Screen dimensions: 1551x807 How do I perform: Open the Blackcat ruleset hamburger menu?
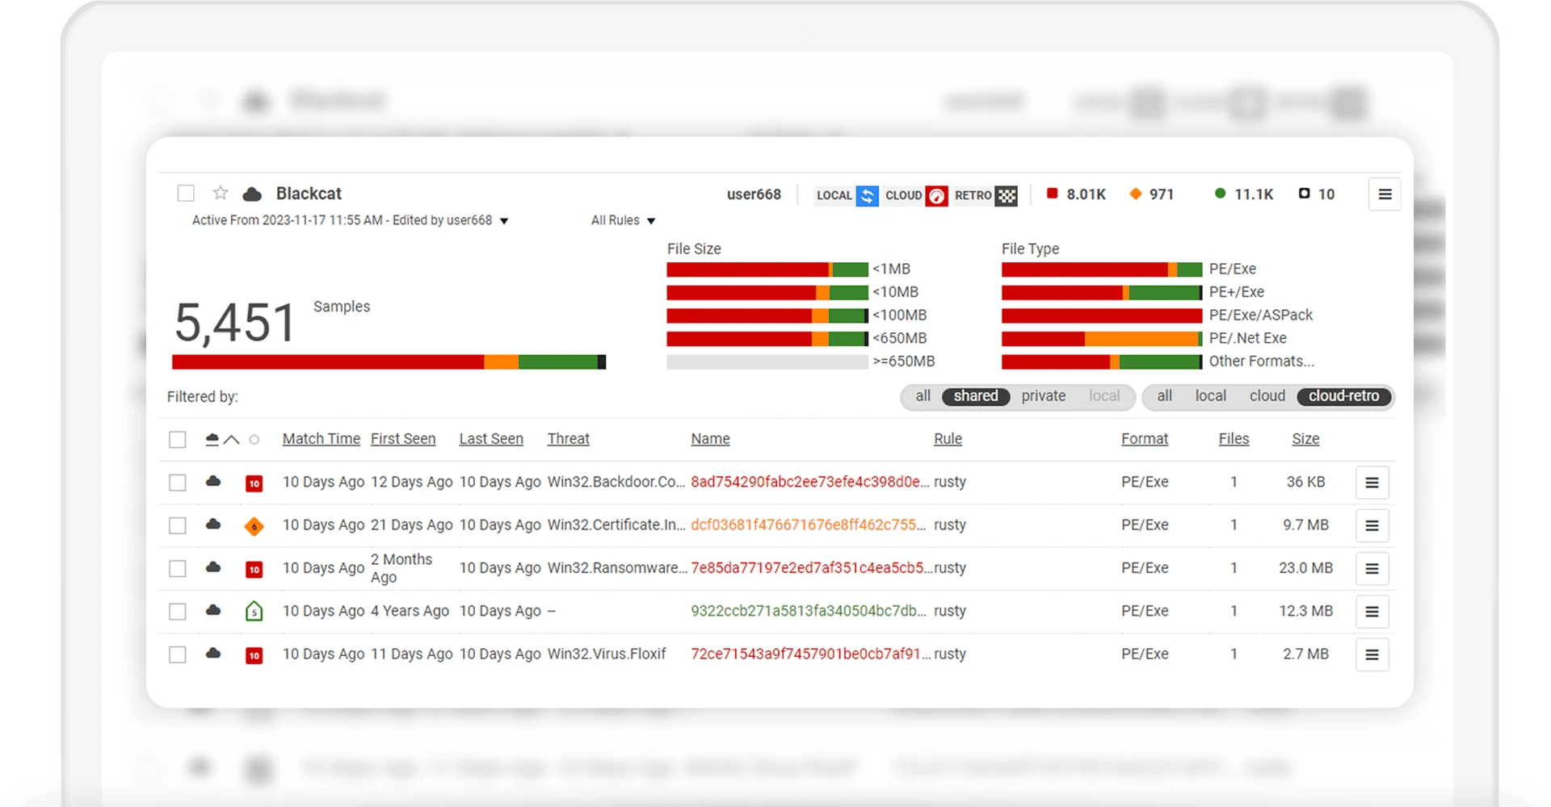tap(1385, 194)
